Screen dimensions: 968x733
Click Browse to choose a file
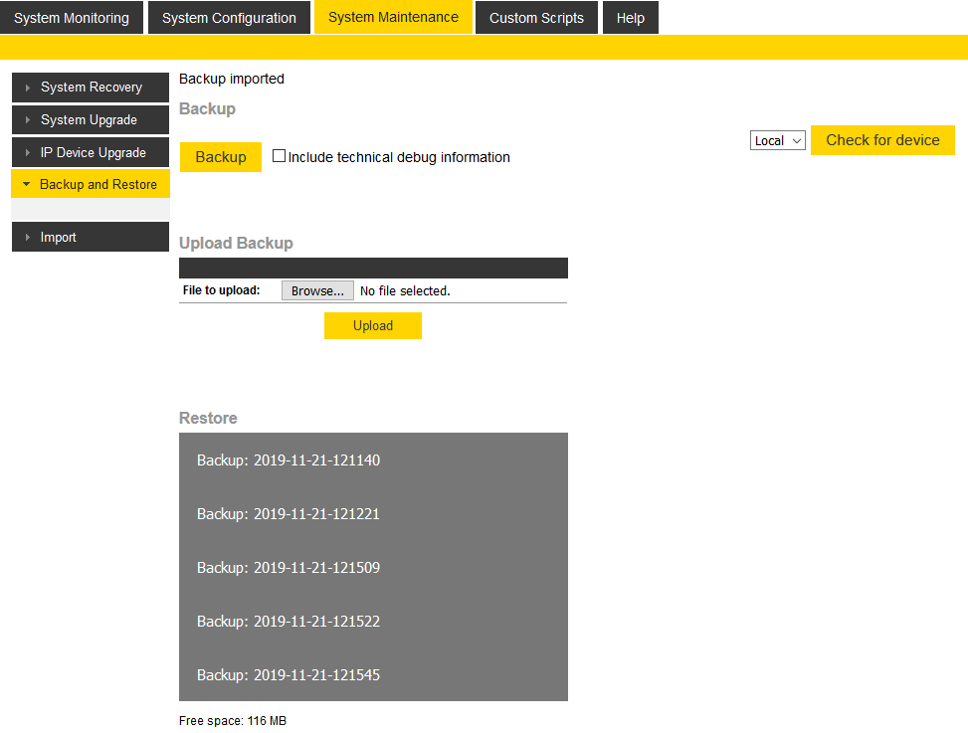point(317,290)
